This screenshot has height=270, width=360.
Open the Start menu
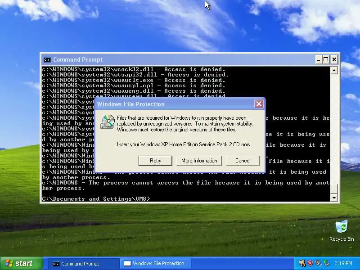click(x=21, y=263)
